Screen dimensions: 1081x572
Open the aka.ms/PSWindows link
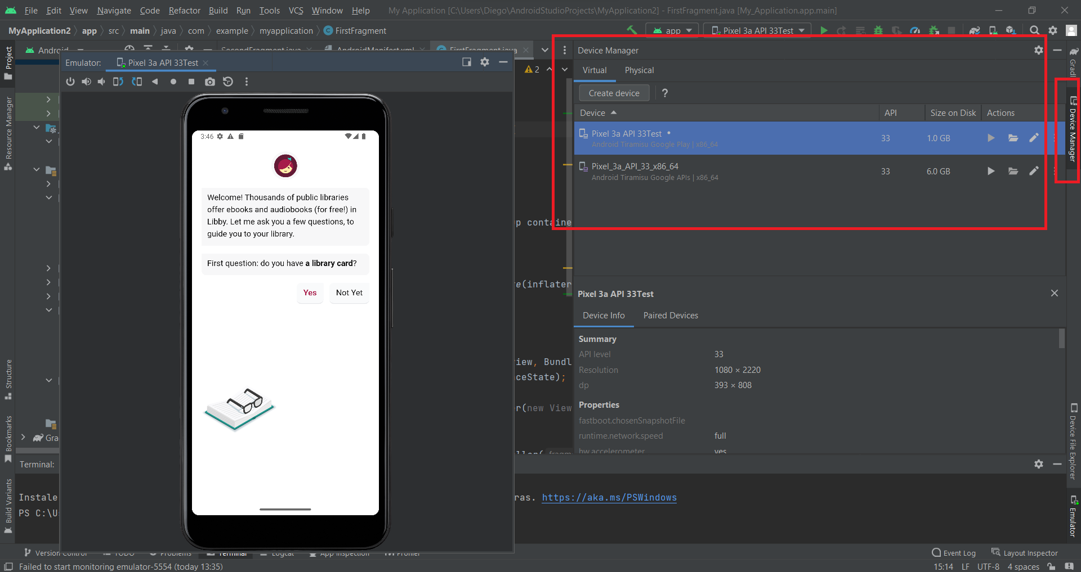609,497
